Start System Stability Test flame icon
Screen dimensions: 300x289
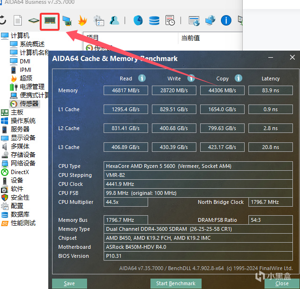[x=82, y=20]
